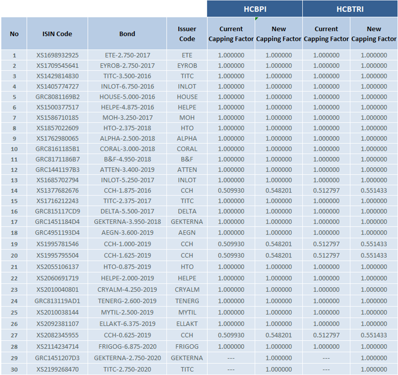The image size is (398, 375).
Task: Click the No column header
Action: point(14,34)
